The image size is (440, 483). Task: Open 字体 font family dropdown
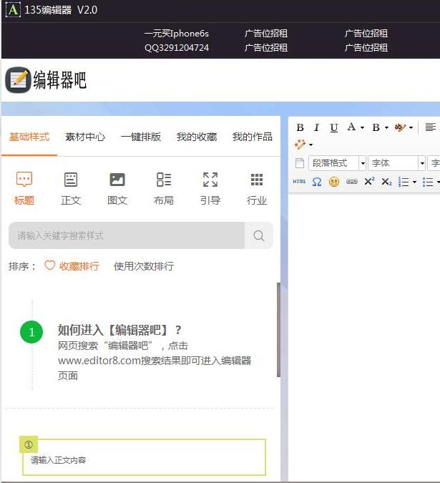396,163
